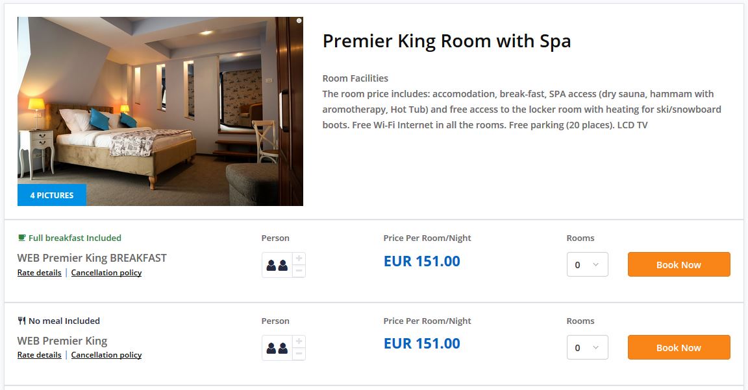View Cancellation policy for the breakfast rate
The height and width of the screenshot is (390, 748).
[106, 273]
